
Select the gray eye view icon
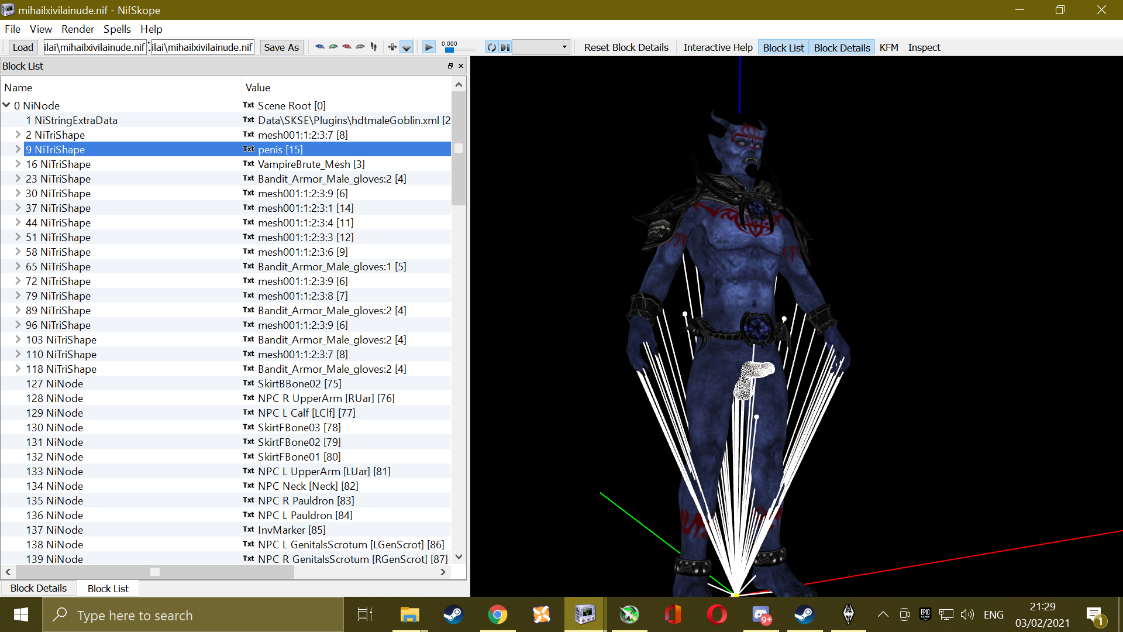360,47
